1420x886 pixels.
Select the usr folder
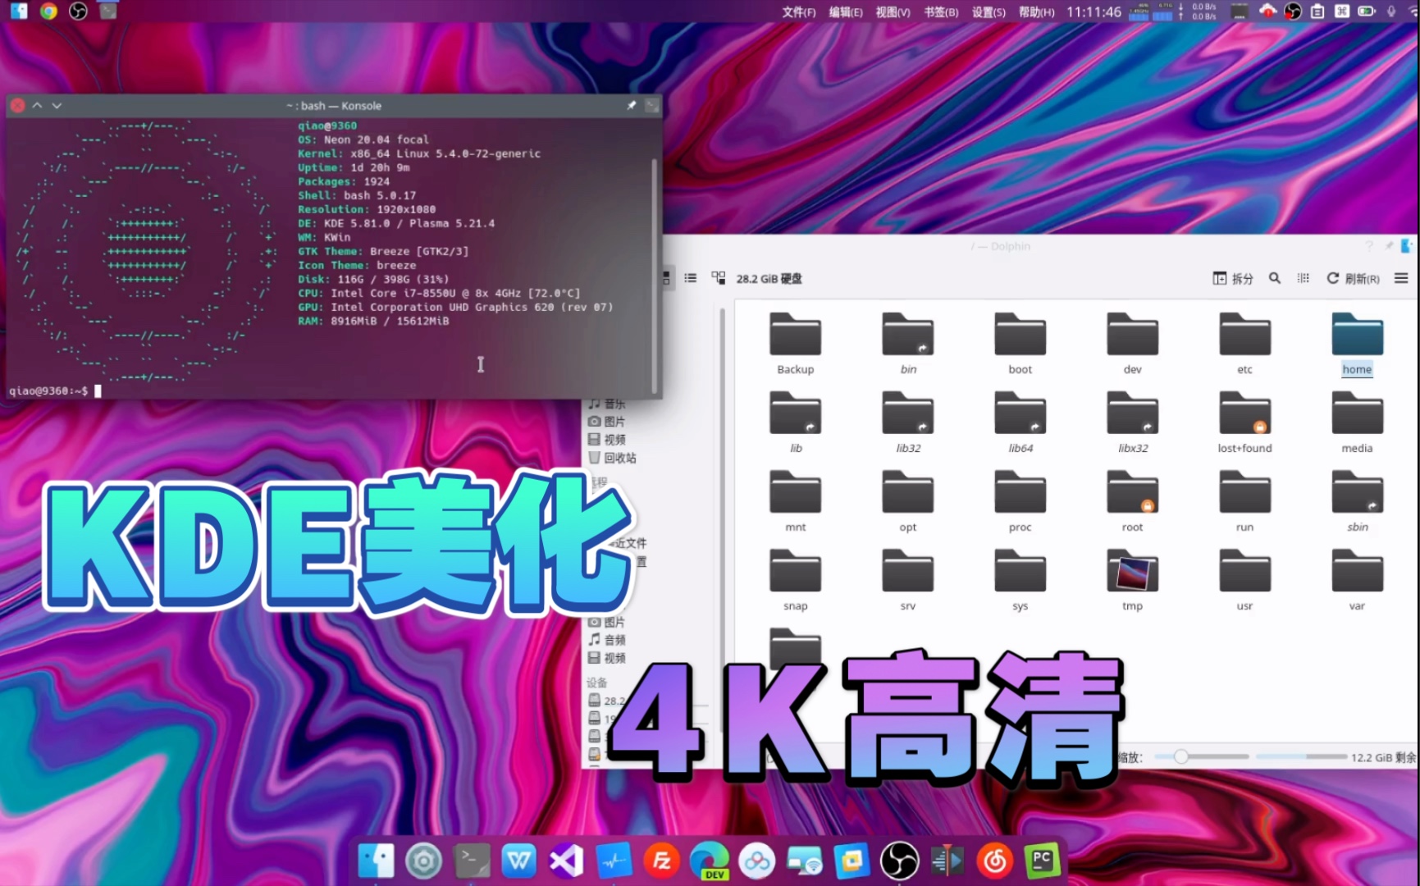click(1244, 581)
